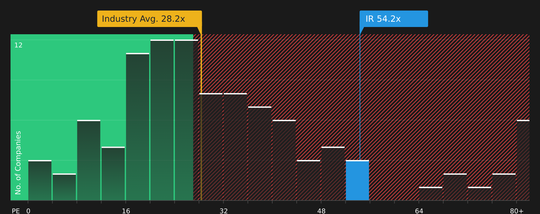The image size is (540, 214).
Task: Click the orange industry average marker line
Action: click(201, 114)
